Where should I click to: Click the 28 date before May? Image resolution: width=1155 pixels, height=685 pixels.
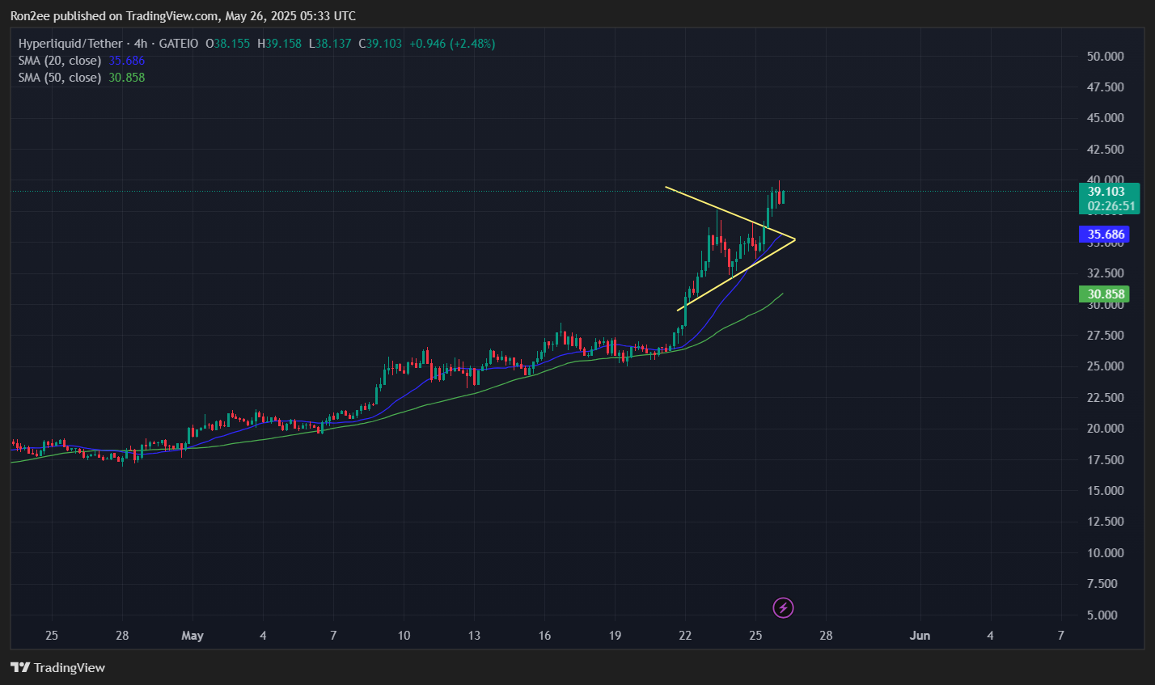pyautogui.click(x=122, y=636)
